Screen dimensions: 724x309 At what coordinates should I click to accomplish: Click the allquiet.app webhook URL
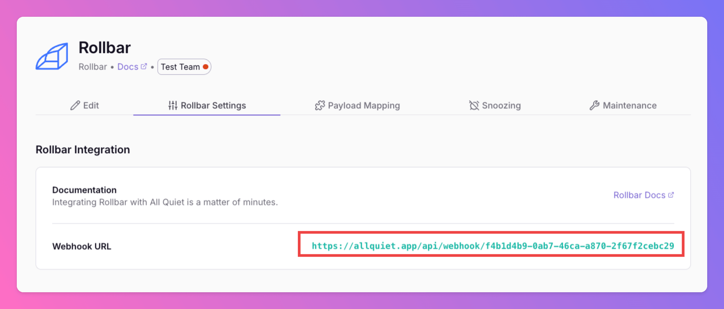click(x=493, y=246)
